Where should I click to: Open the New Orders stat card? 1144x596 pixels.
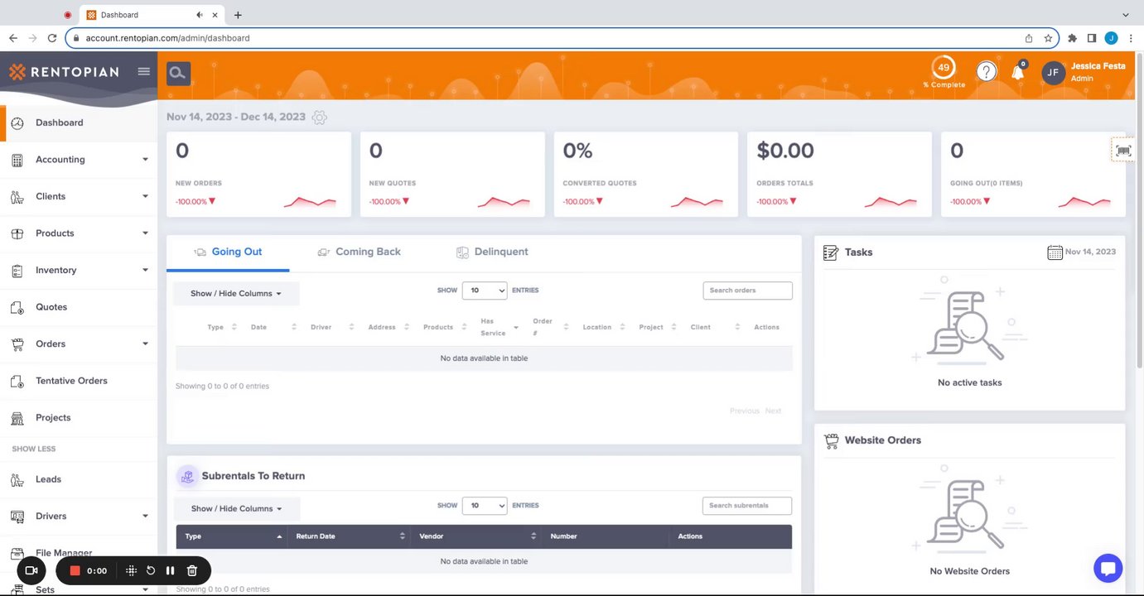click(258, 175)
